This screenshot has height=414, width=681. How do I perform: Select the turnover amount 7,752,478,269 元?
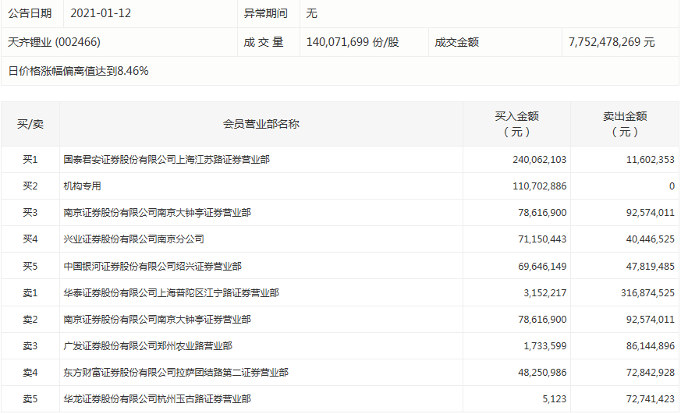[x=612, y=42]
